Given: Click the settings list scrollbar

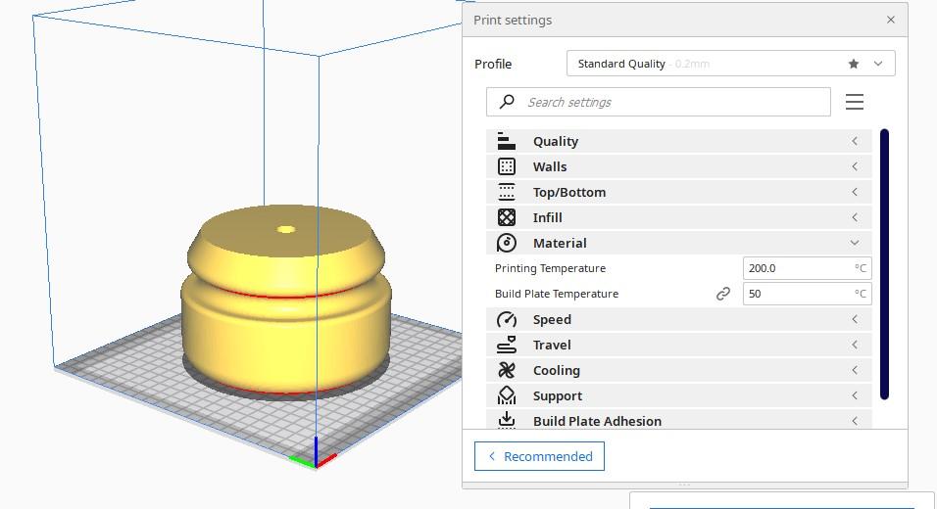Looking at the screenshot, I should (884, 263).
